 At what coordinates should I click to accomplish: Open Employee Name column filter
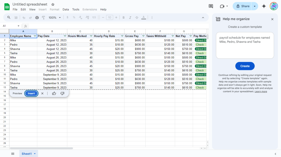tap(35, 36)
